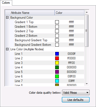Viewport: 96px width, 107px height.
Task: Pick the blue Line 1 color swatch
Action: [x=57, y=54]
